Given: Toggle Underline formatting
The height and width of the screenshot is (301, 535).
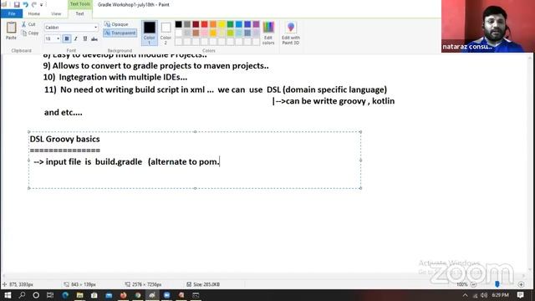Looking at the screenshot, I should (85, 38).
